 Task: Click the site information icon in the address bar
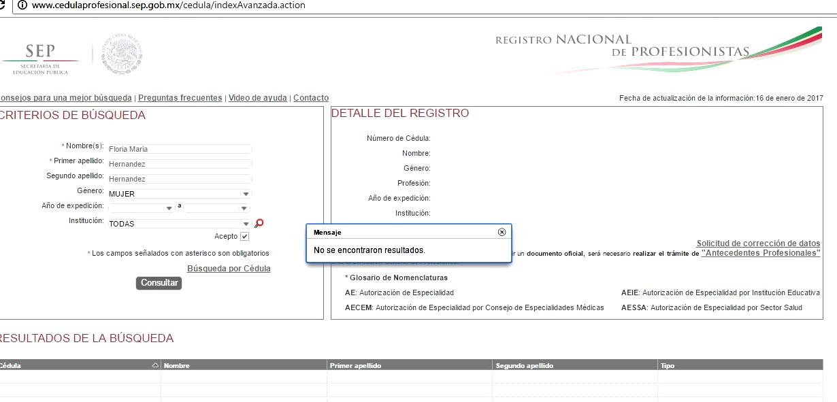coord(21,5)
